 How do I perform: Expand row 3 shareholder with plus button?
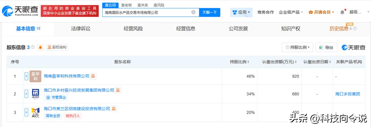26,112
